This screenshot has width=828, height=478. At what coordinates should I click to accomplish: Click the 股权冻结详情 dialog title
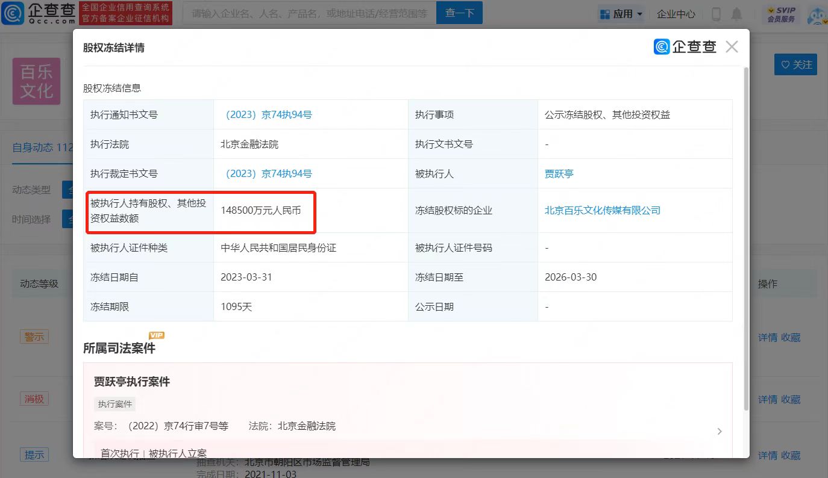114,48
